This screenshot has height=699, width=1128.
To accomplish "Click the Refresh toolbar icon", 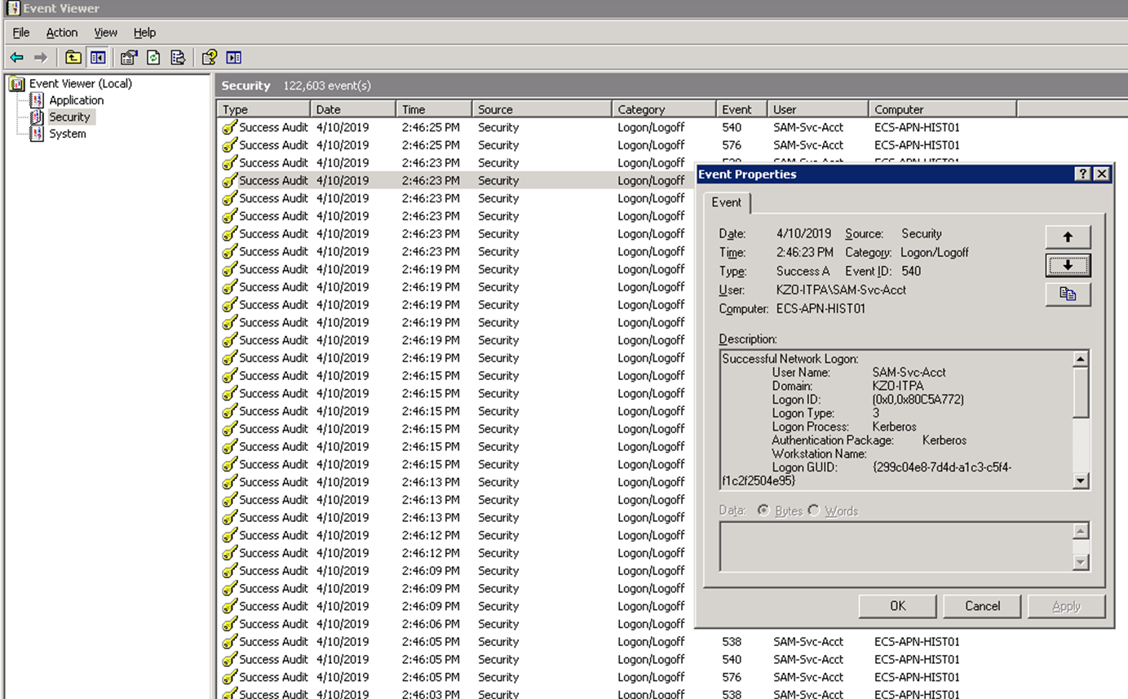I will tap(153, 58).
